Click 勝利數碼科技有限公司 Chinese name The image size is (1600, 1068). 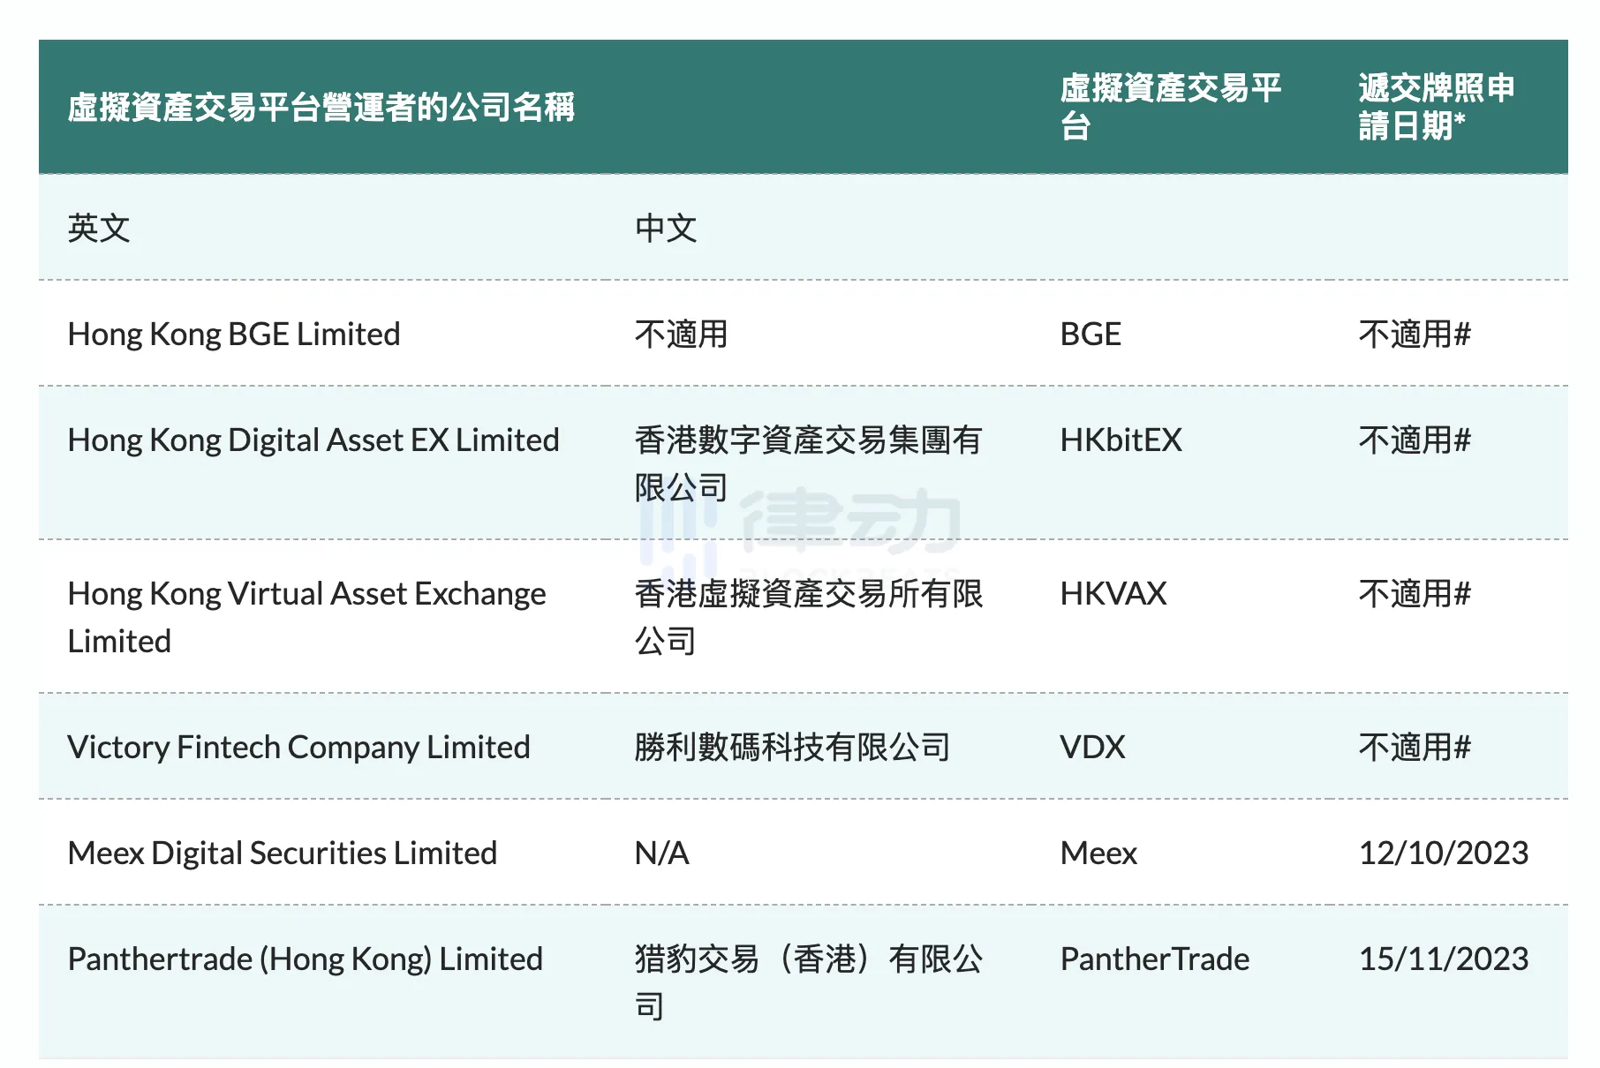point(792,748)
